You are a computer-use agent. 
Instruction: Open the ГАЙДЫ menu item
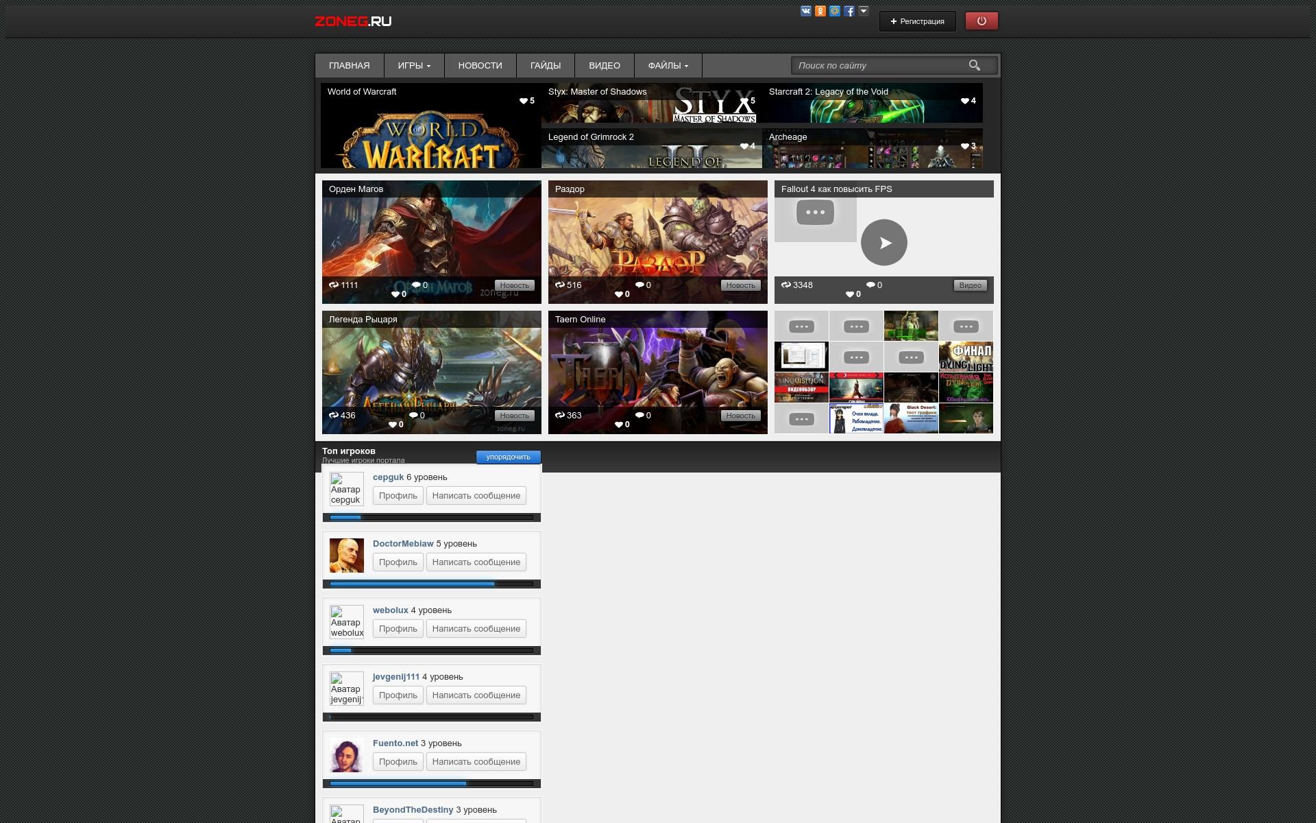pos(546,66)
